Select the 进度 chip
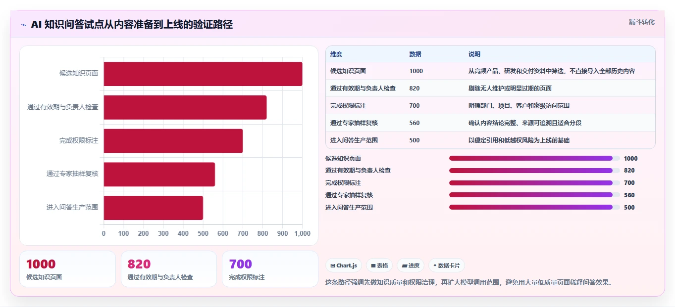This screenshot has height=307, width=675. tap(411, 265)
